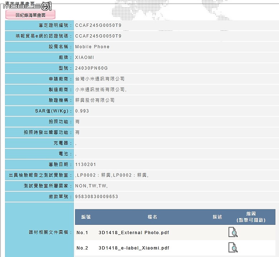The height and width of the screenshot is (257, 279).
Task: Click the 描述 column header
Action: (217, 217)
